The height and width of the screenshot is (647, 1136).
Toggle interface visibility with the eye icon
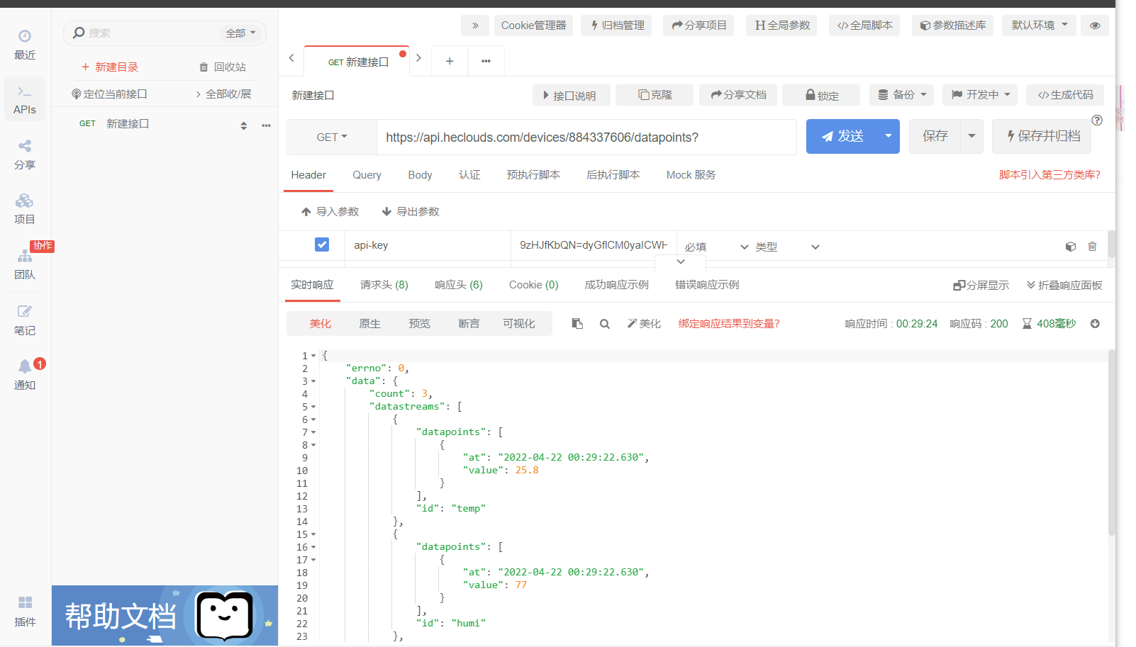(x=1094, y=25)
